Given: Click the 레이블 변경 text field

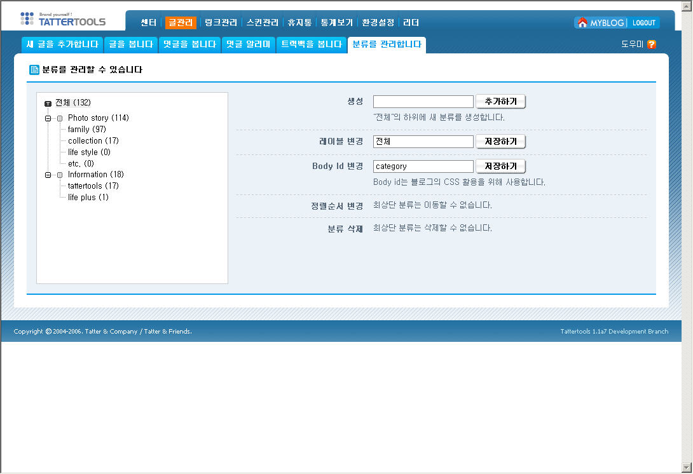Looking at the screenshot, I should point(423,142).
